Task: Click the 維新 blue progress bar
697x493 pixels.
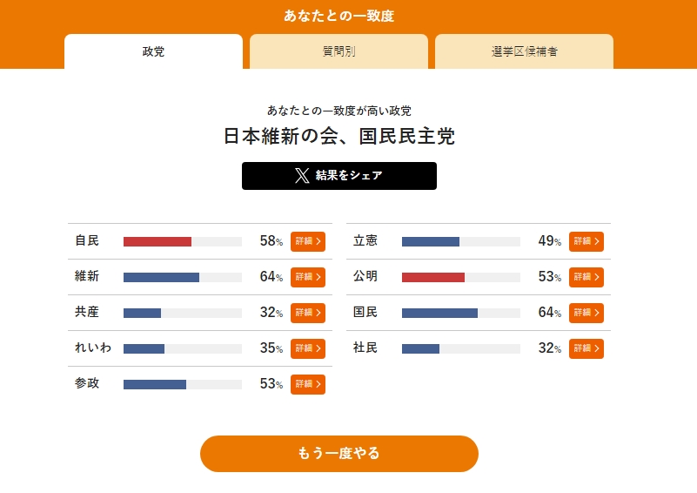Action: 161,277
